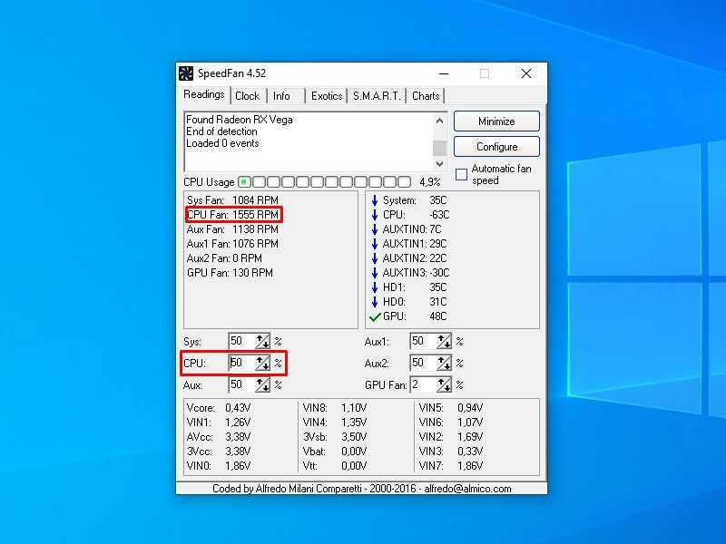Click the 'Aux1 Fan: 1076 RPM' reading

[232, 244]
